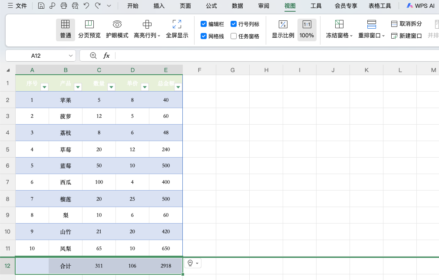This screenshot has height=280, width=439.
Task: Click the export-to-PDF icon next to Save
Action: pyautogui.click(x=53, y=6)
